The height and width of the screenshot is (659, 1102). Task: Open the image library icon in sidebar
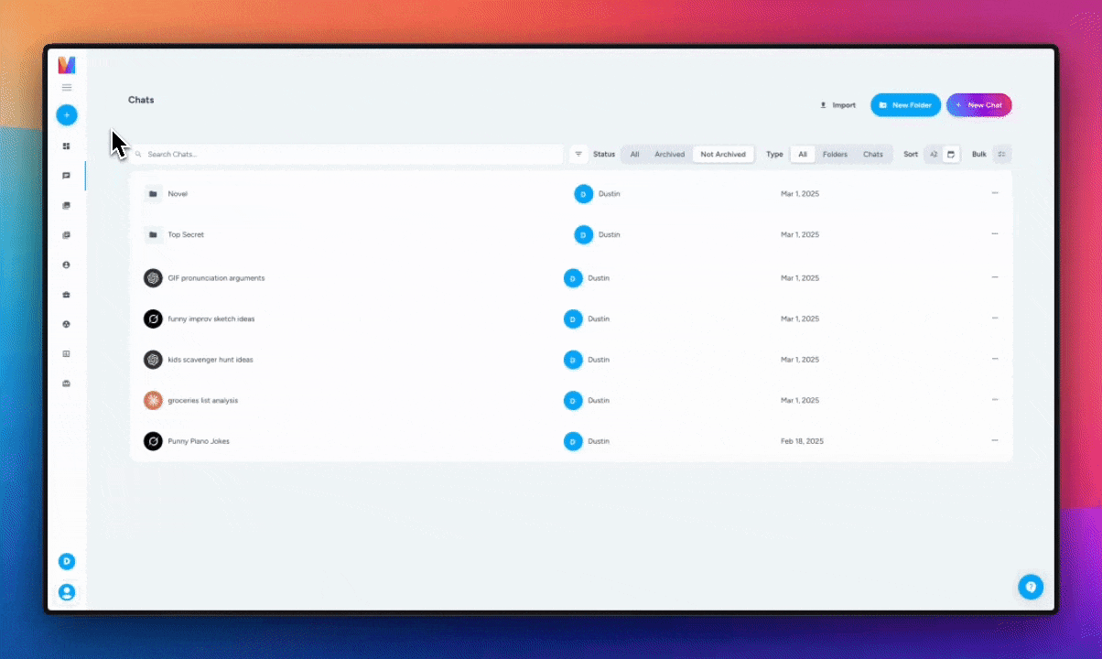67,206
